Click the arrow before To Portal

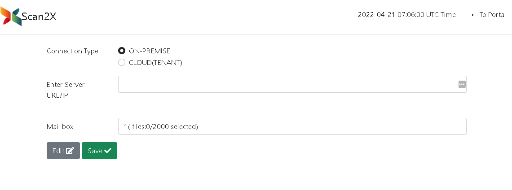(x=474, y=15)
